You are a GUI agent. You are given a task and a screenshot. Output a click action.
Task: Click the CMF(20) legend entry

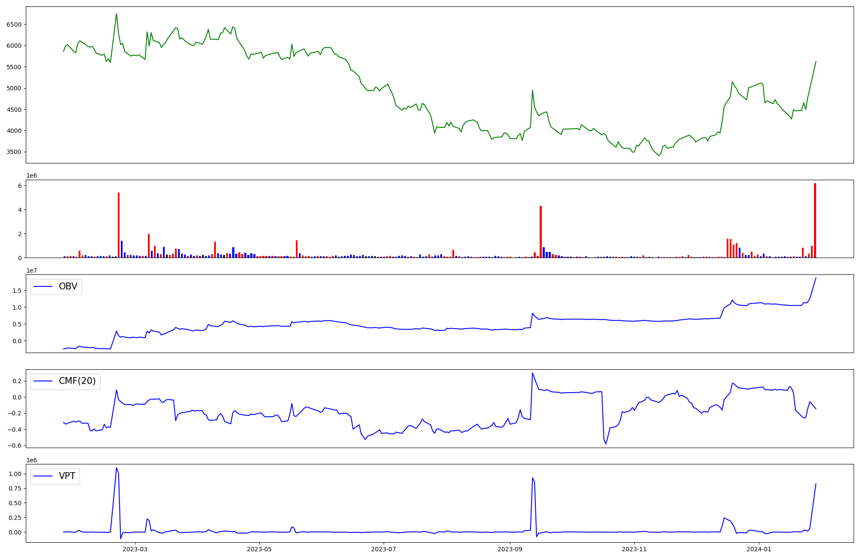pyautogui.click(x=77, y=381)
